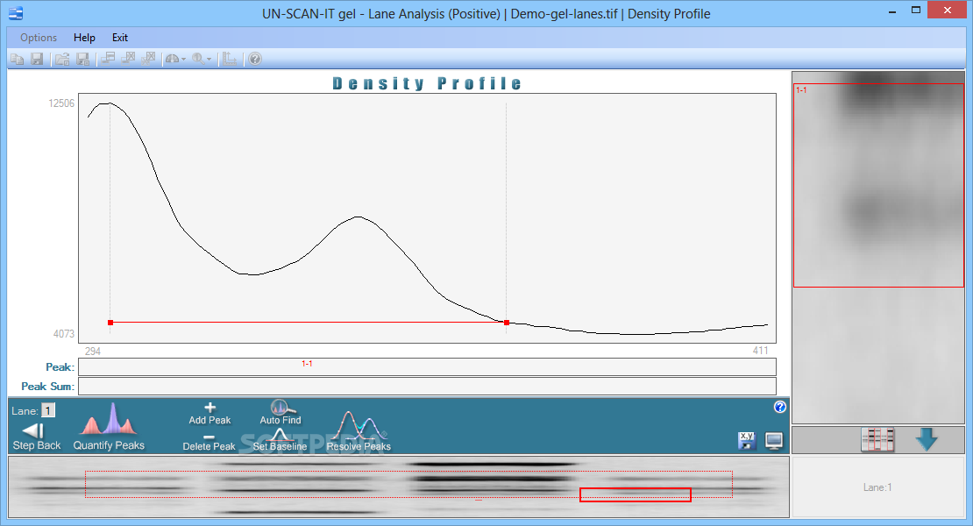
Task: Click the save-as disk toolbar icon
Action: pyautogui.click(x=82, y=59)
